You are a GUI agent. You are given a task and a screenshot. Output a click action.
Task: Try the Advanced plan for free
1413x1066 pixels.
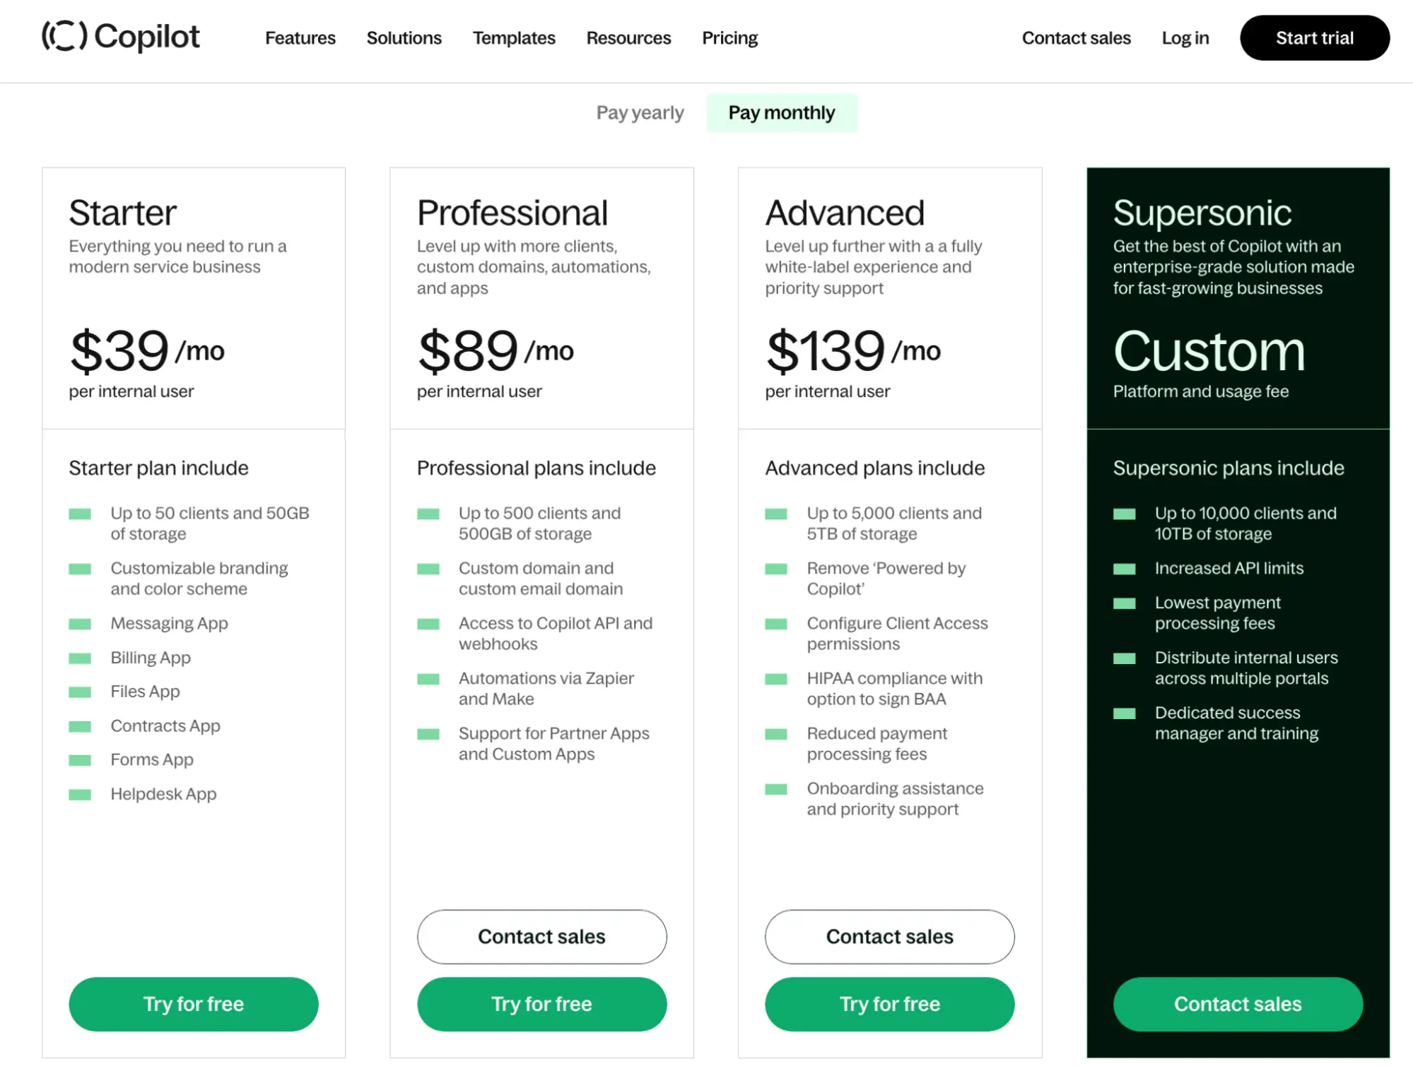[889, 1004]
